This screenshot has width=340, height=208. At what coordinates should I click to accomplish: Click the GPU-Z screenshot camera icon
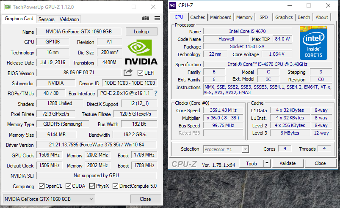coord(146,18)
